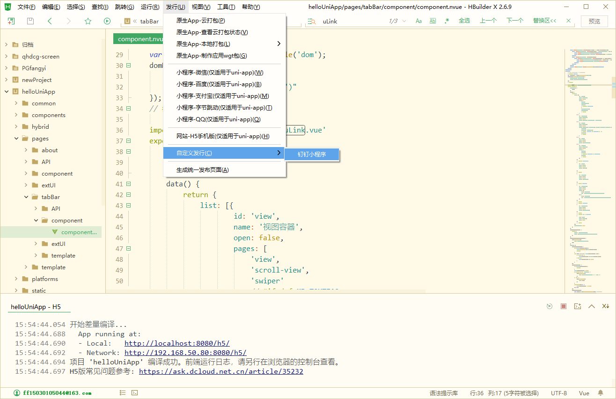Click 全选 in the search bar

click(464, 21)
